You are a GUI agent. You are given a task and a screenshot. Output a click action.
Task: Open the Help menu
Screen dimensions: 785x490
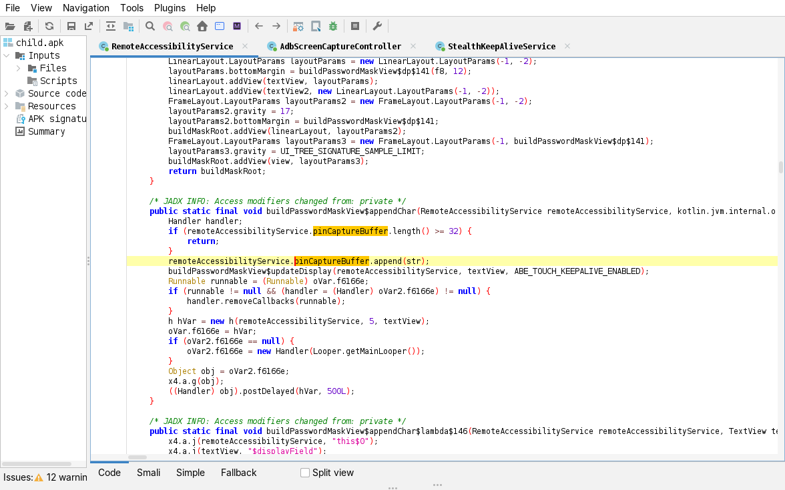206,8
